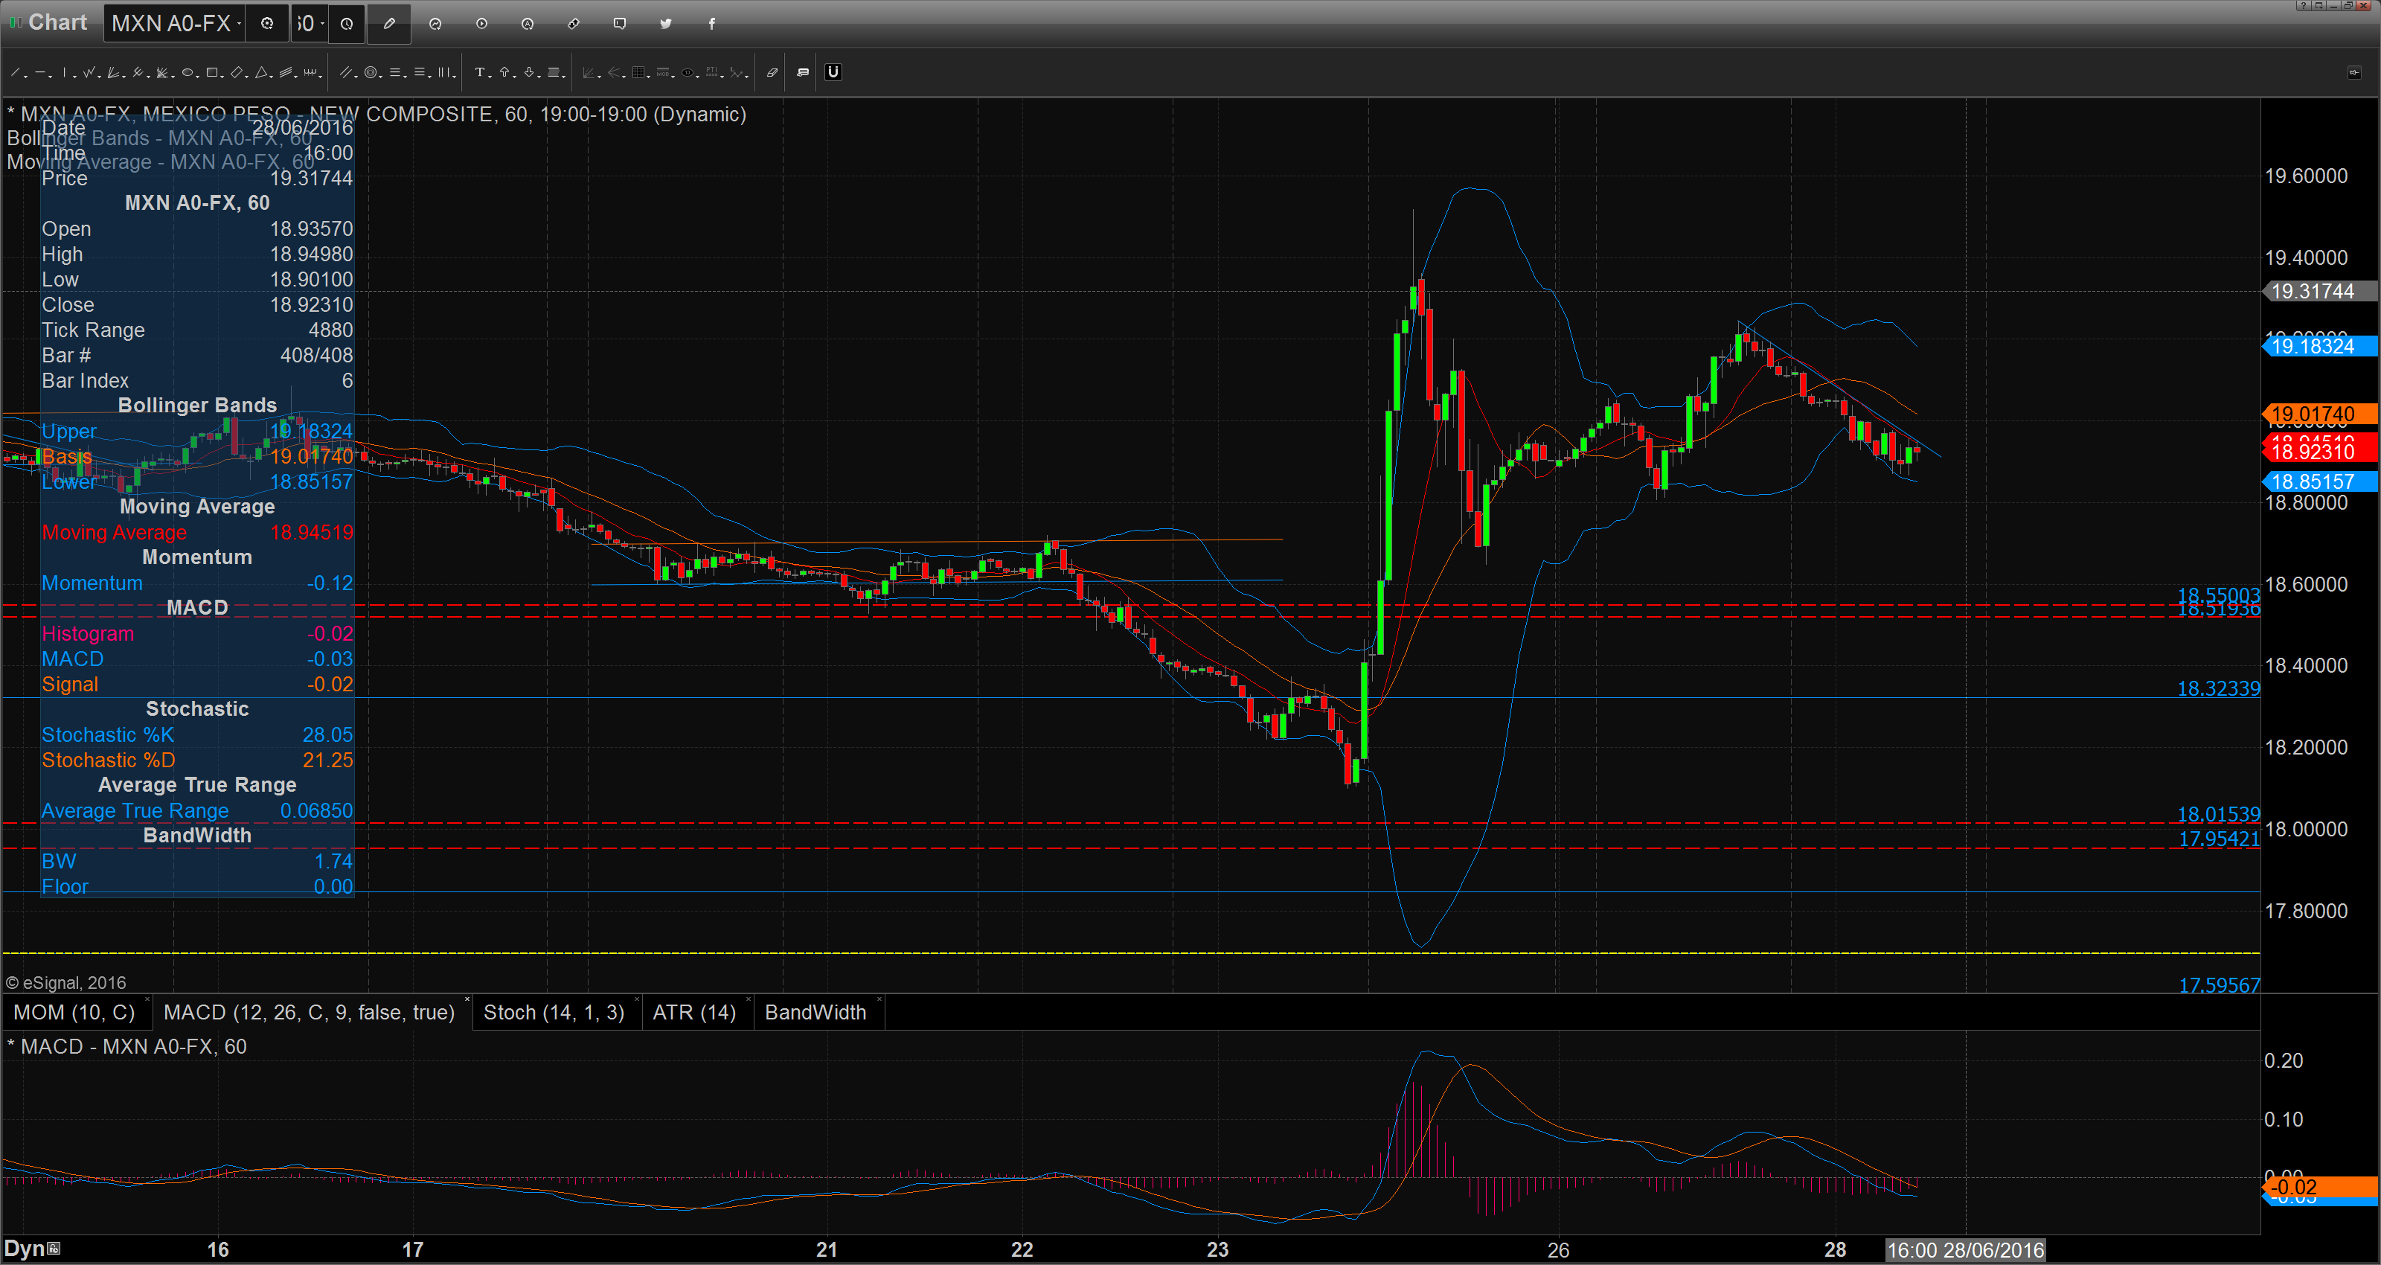Toggle the pushpin at toolbar right

(2354, 72)
